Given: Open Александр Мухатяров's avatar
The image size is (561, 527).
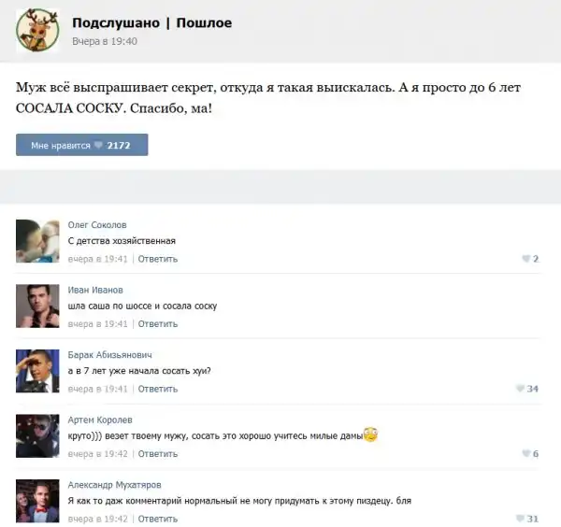Looking at the screenshot, I should (37, 501).
